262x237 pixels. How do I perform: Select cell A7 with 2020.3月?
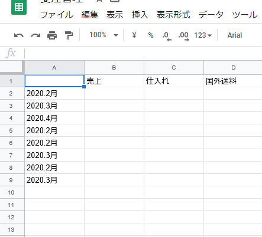[x=54, y=155]
